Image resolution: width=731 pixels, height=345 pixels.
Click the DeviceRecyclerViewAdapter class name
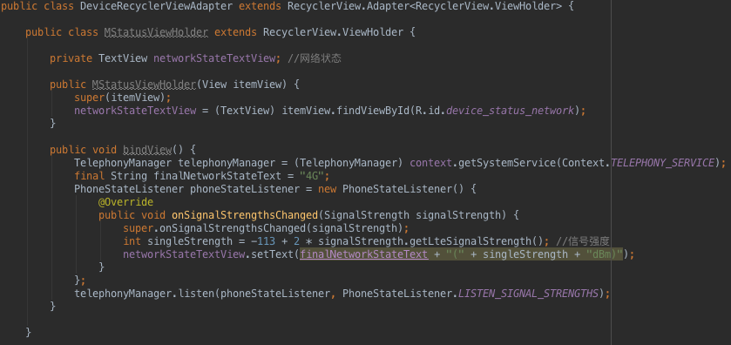(x=156, y=6)
